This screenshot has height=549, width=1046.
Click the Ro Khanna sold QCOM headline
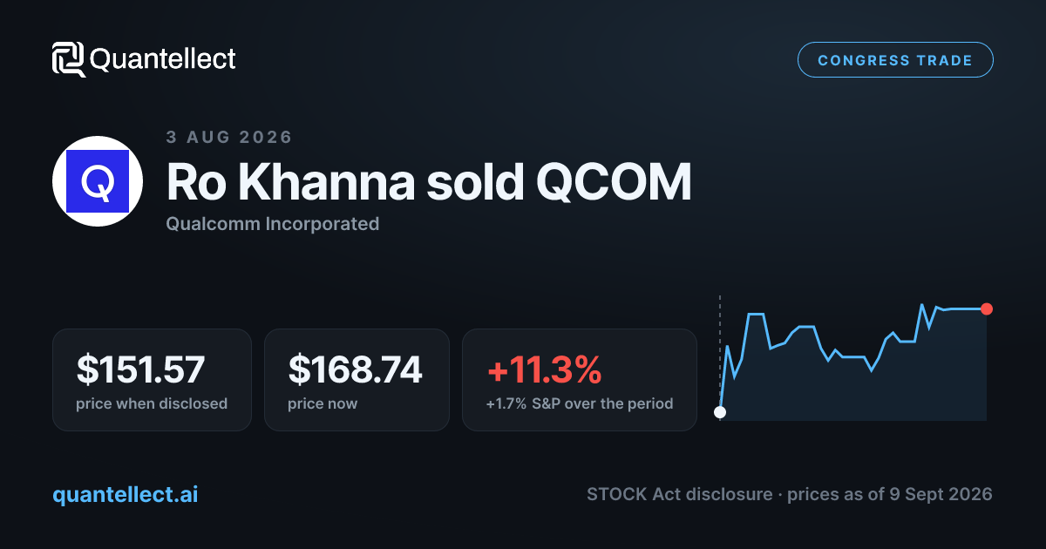[428, 183]
